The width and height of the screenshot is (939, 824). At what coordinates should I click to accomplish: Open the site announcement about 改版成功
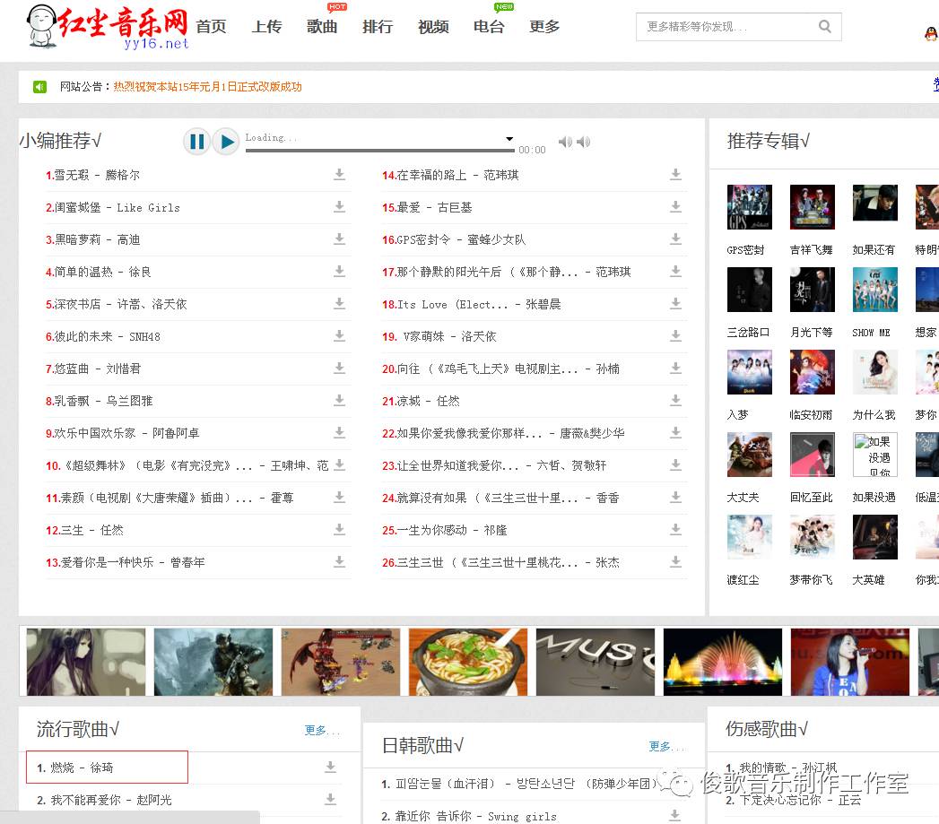pyautogui.click(x=208, y=87)
